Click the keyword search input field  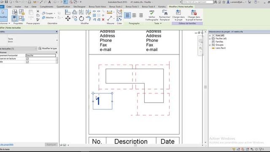pos(197,2)
